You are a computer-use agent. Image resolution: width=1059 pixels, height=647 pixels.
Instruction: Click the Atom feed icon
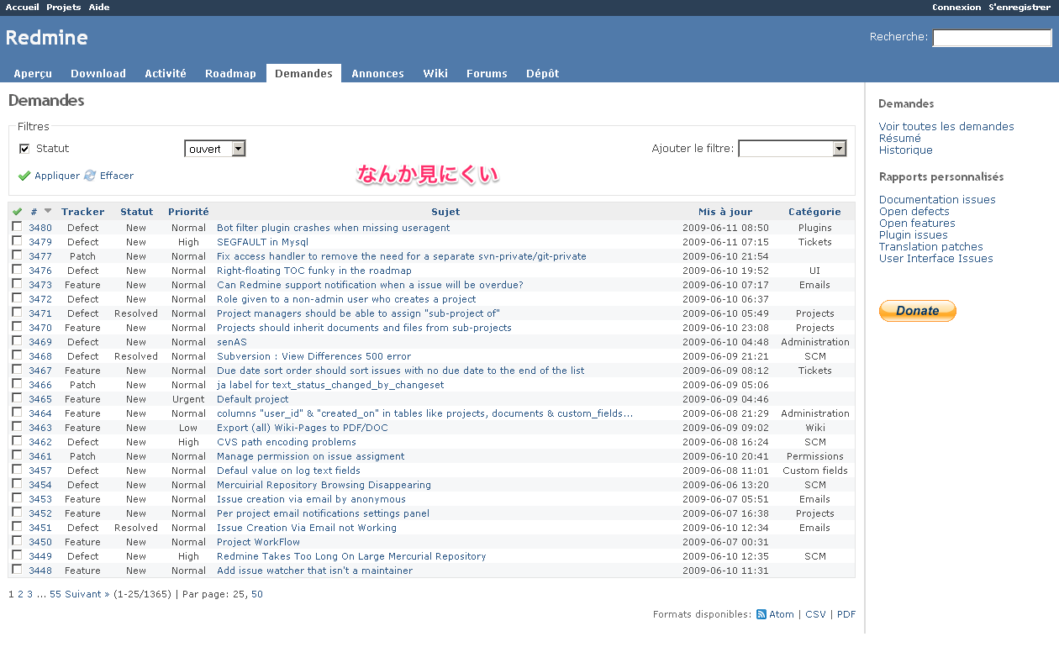click(761, 614)
